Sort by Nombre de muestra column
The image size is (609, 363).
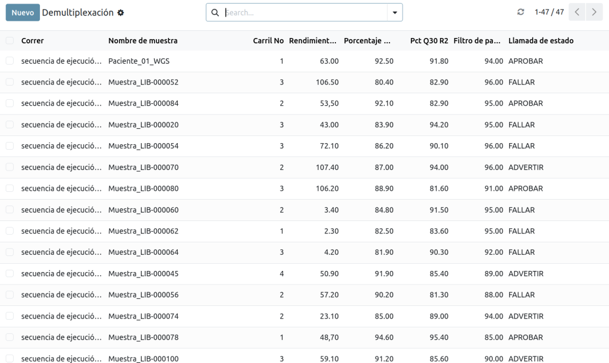click(x=143, y=41)
